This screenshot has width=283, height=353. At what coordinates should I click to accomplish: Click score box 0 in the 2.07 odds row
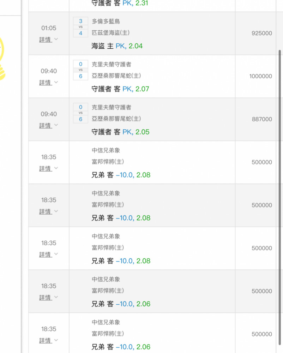click(80, 64)
